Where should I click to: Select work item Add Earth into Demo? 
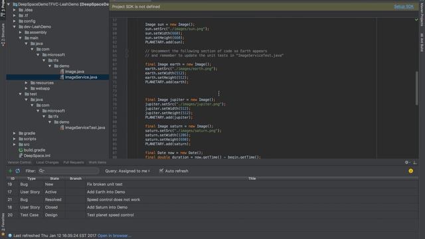212,192
